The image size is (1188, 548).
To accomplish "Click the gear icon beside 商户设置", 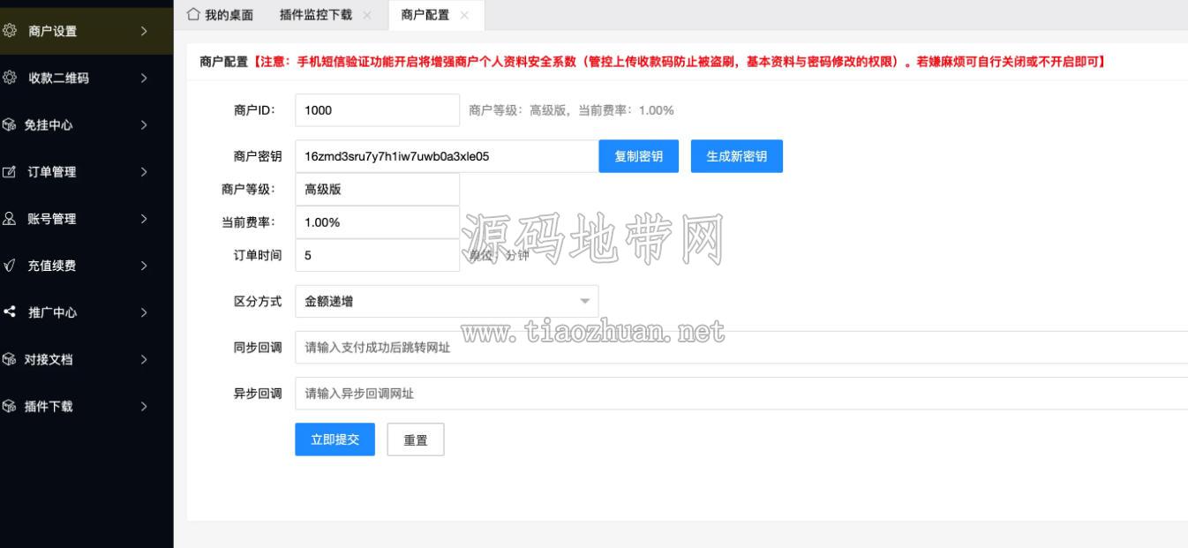I will (x=9, y=31).
